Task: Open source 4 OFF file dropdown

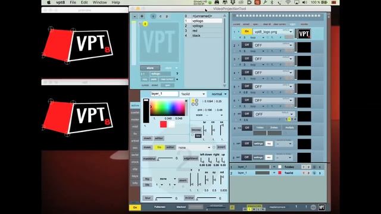Action: click(x=273, y=73)
